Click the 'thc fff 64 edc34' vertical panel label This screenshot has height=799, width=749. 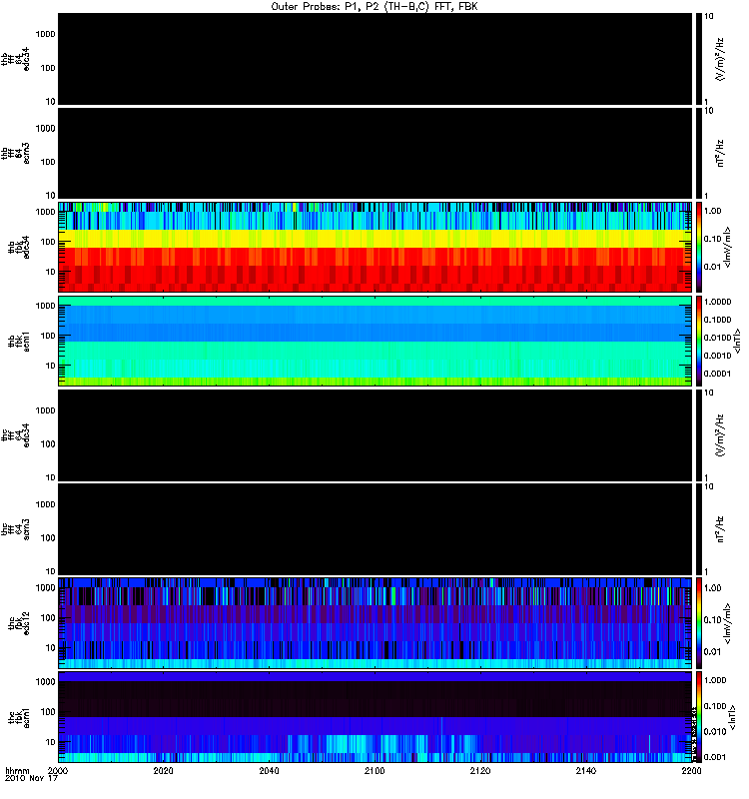pos(15,435)
